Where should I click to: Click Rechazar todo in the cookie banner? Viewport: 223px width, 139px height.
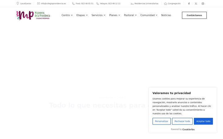coord(182,121)
